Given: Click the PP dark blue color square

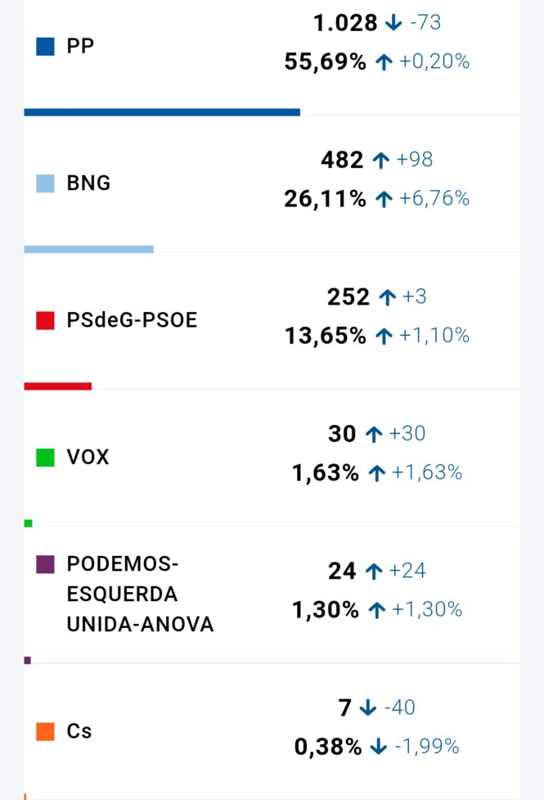Looking at the screenshot, I should click(46, 47).
